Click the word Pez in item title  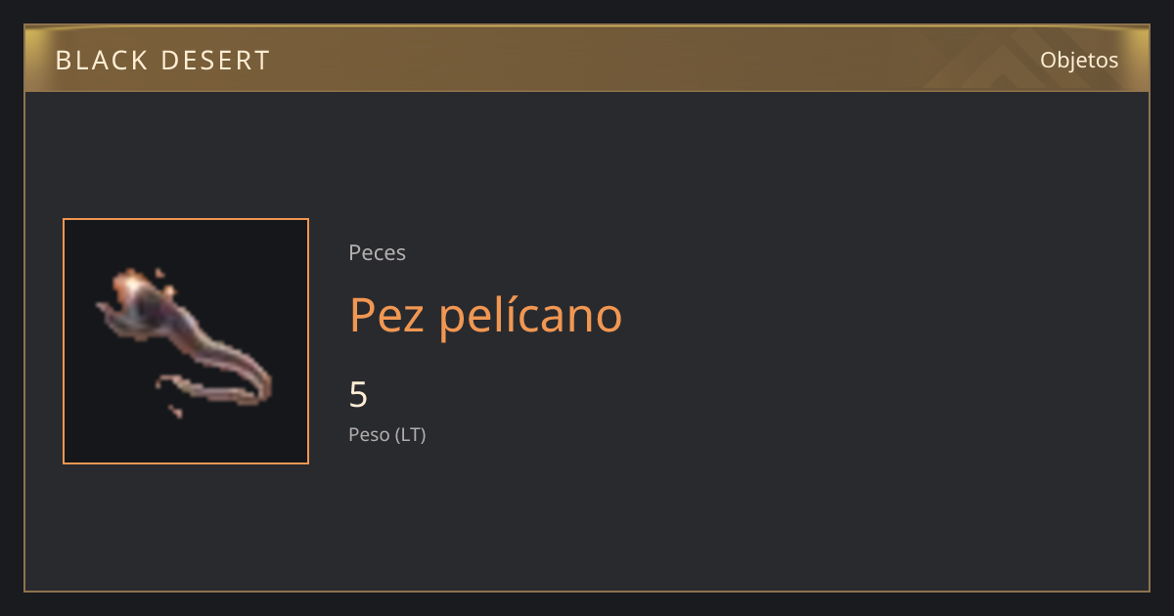tap(387, 315)
